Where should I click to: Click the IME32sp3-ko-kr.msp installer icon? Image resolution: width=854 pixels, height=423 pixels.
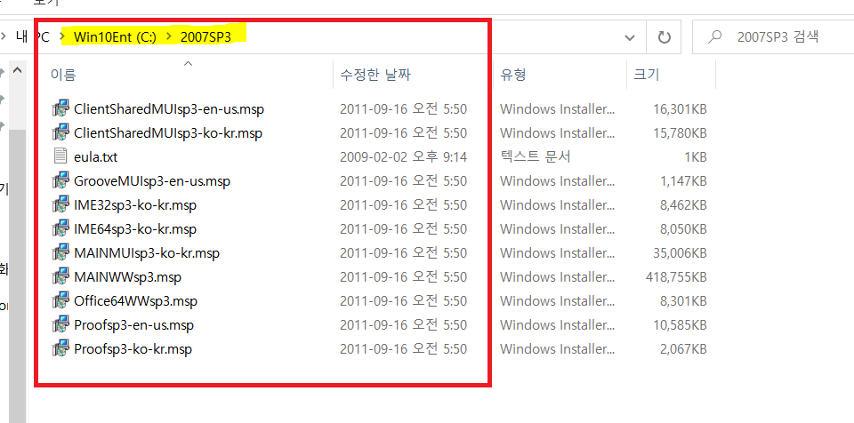coord(60,204)
